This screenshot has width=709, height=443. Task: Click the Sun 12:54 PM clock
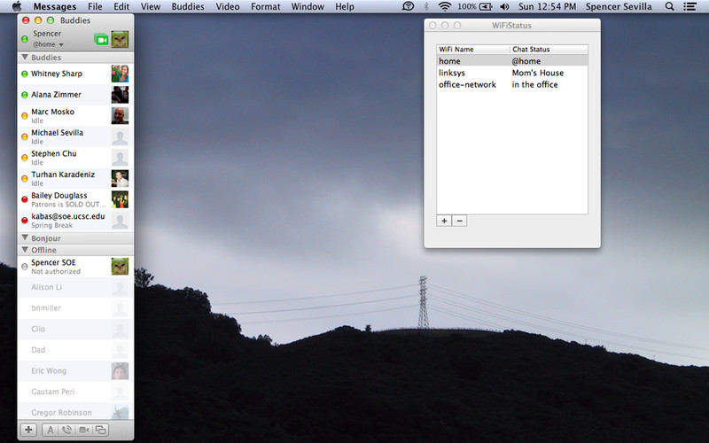coord(547,6)
